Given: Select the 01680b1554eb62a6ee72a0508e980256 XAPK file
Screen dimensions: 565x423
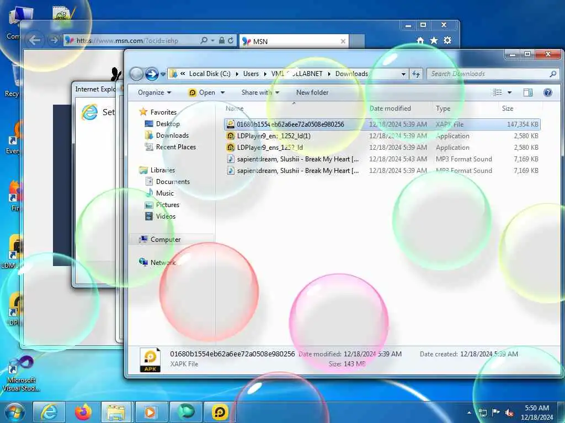Looking at the screenshot, I should pyautogui.click(x=382, y=124).
